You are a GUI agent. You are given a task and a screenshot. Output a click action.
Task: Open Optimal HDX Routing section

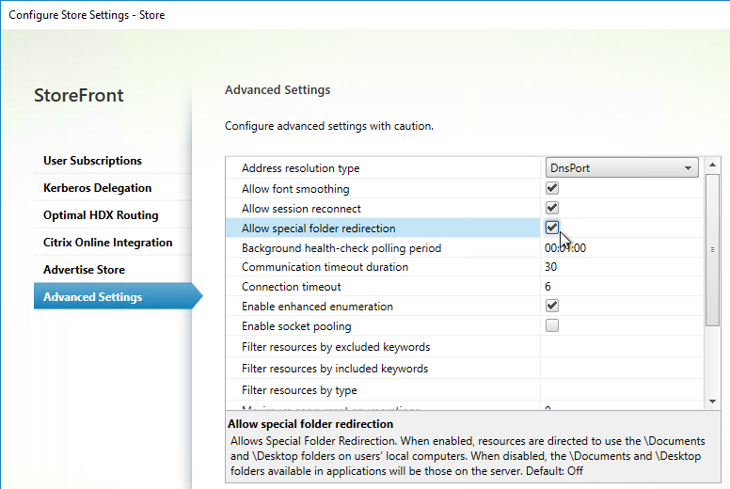tap(101, 215)
